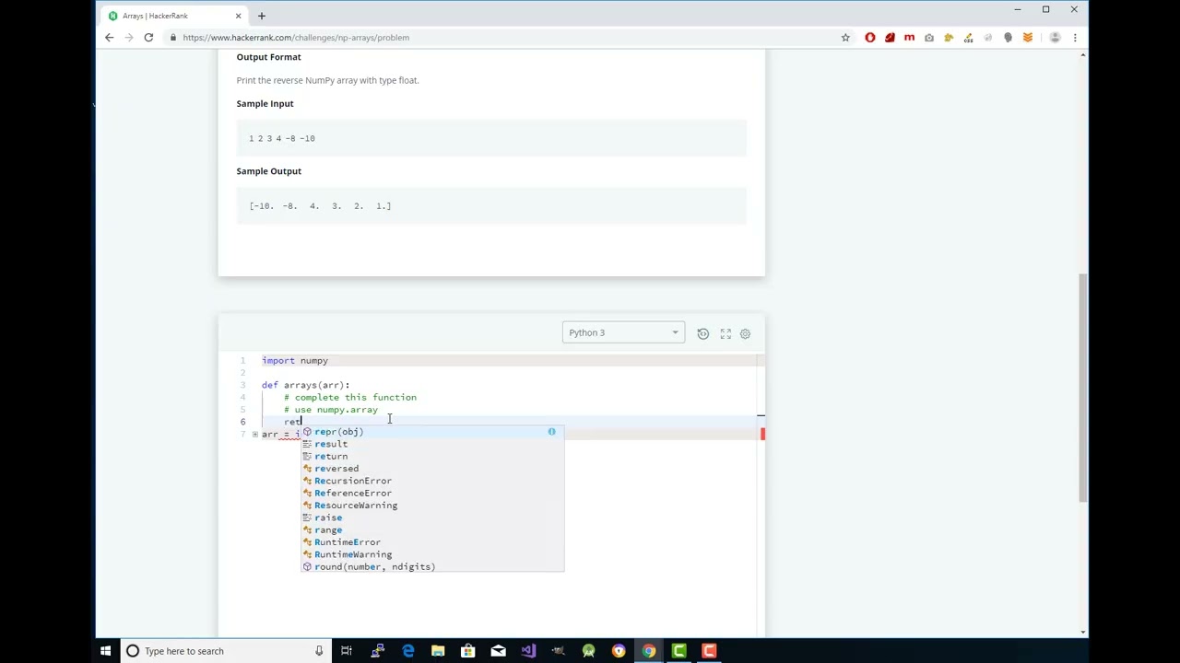Open the Windows Start menu
Image resolution: width=1180 pixels, height=663 pixels.
pos(105,651)
